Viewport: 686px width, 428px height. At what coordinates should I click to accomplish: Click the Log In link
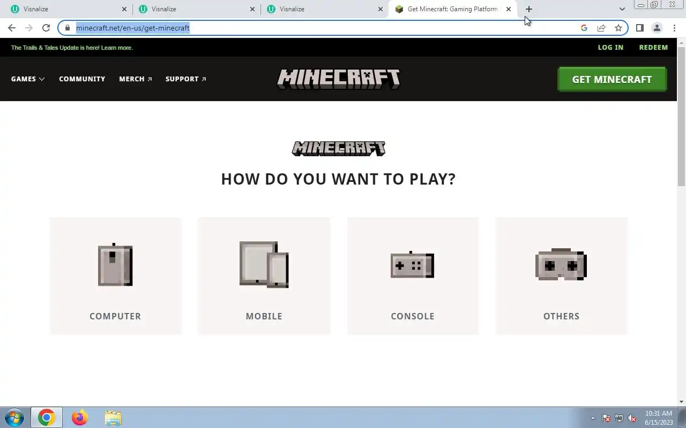[610, 47]
